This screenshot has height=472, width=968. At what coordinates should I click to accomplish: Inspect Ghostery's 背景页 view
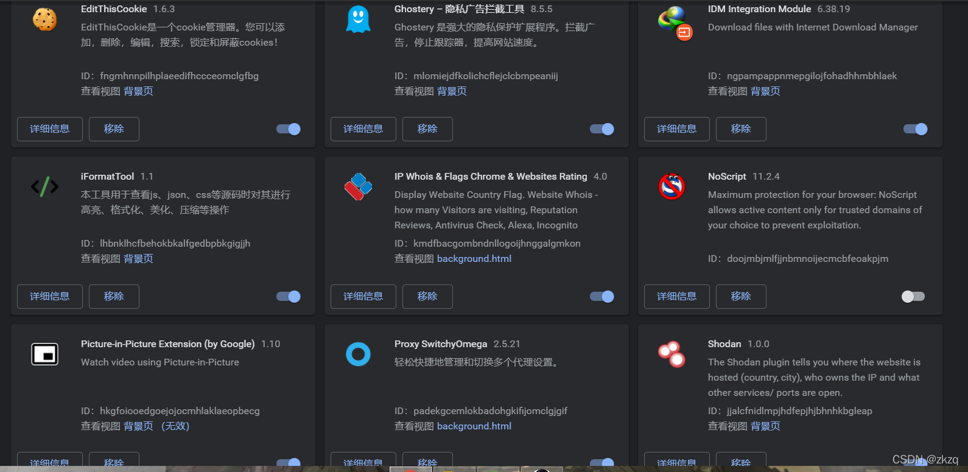pyautogui.click(x=452, y=91)
